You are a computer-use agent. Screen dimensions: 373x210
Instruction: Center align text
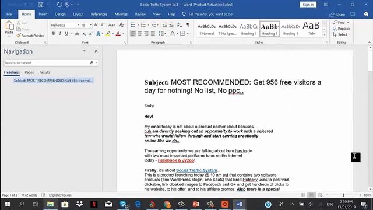[x=140, y=34]
